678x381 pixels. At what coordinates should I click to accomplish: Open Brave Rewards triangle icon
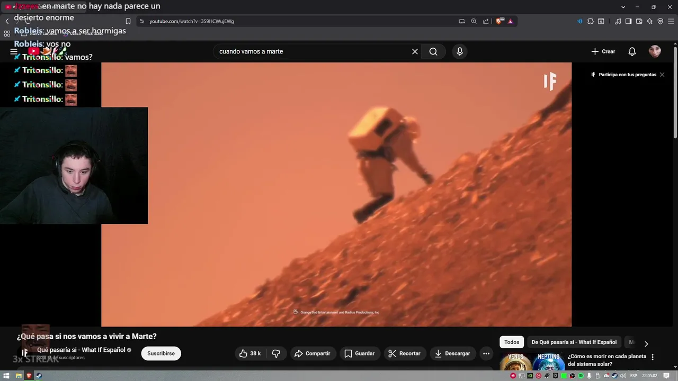point(511,21)
